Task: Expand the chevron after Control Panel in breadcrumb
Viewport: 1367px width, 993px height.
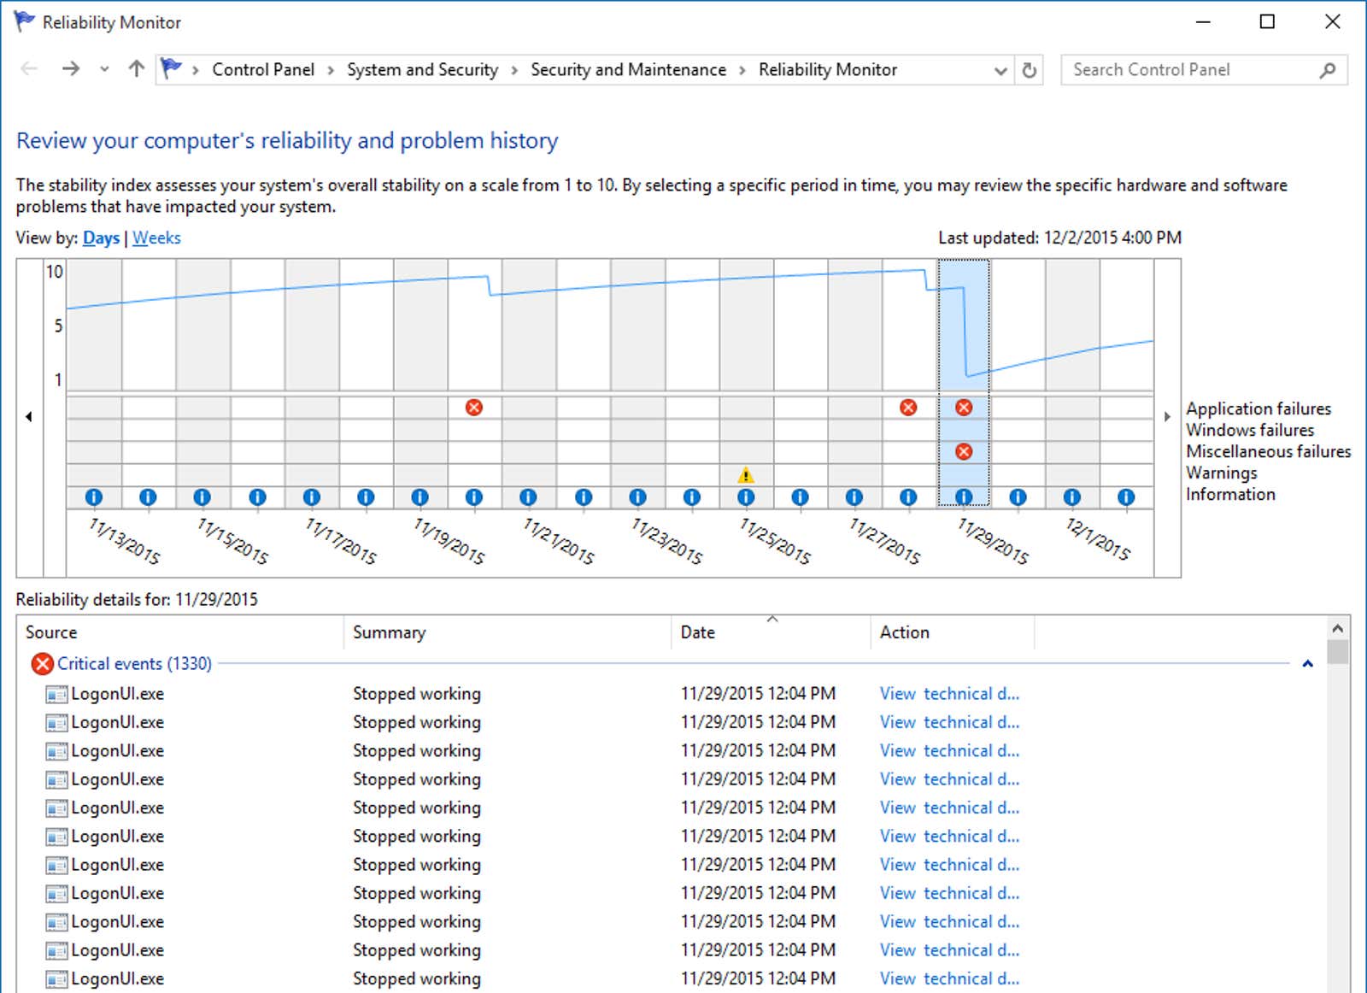Action: 331,70
